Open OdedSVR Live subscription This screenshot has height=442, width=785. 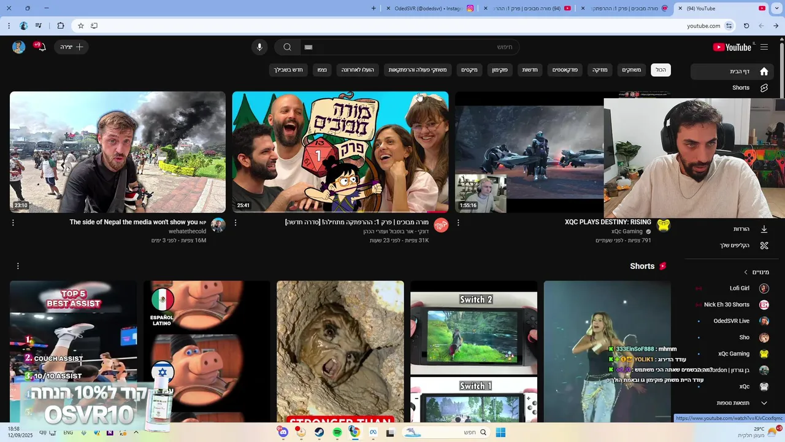click(733, 321)
